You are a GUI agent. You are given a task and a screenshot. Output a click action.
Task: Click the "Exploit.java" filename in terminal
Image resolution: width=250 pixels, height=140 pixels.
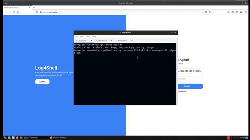pyautogui.click(x=101, y=47)
